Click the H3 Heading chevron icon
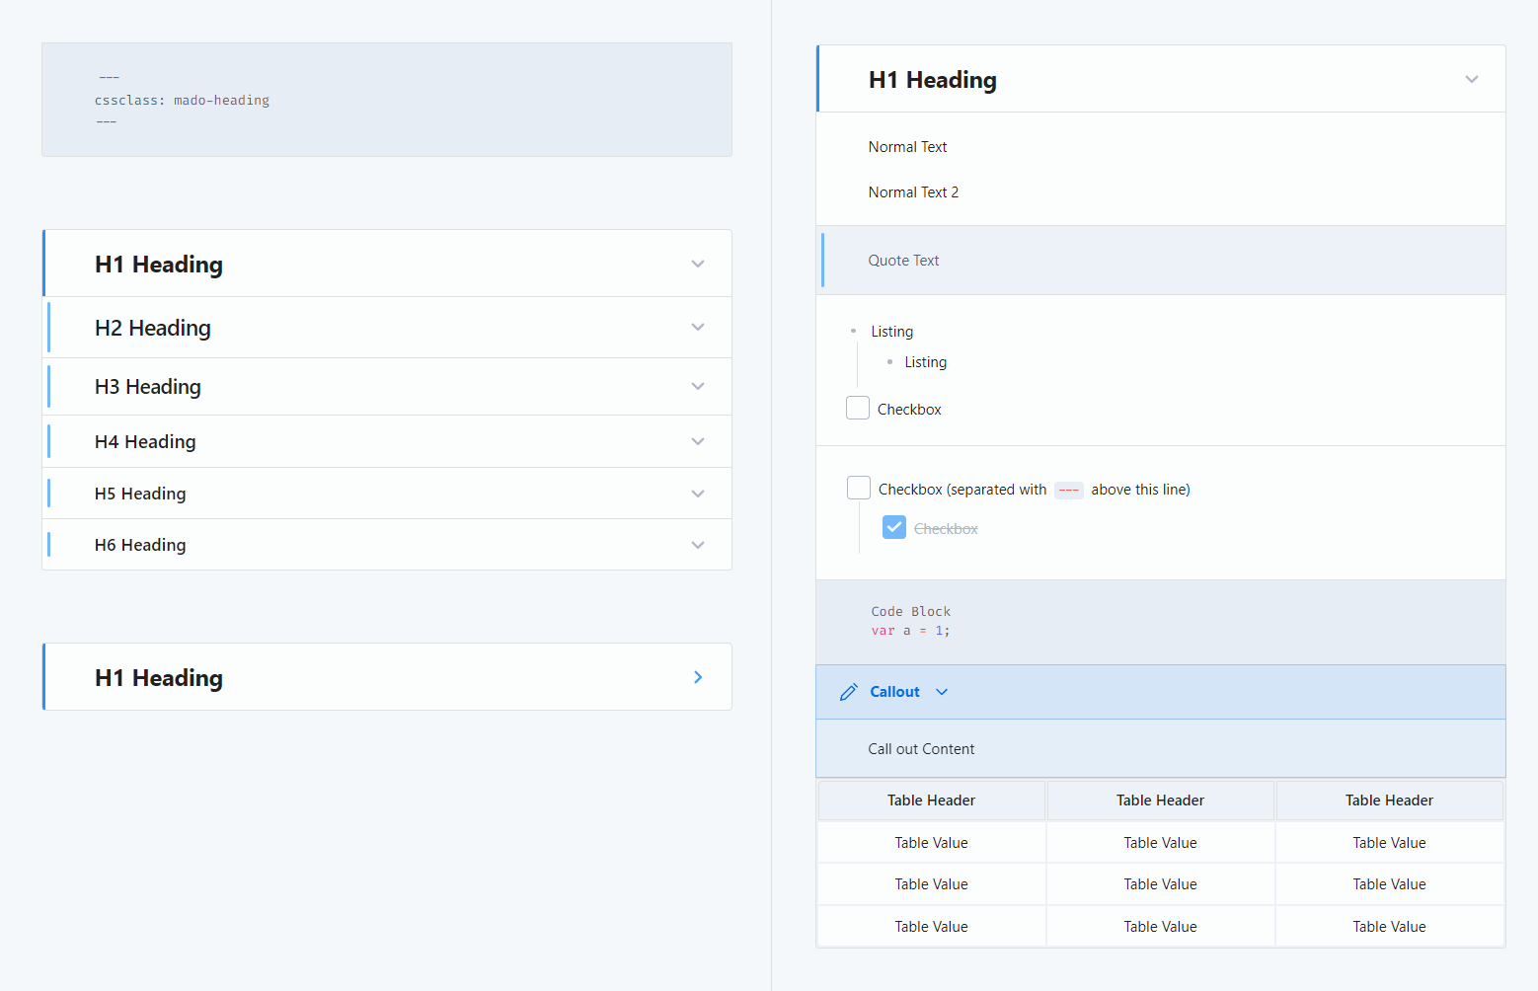 698,386
